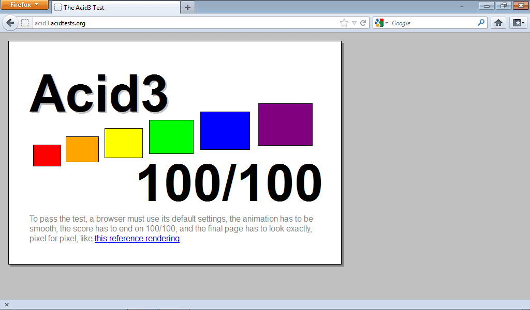The image size is (530, 310).
Task: Go to the Home page
Action: [498, 23]
